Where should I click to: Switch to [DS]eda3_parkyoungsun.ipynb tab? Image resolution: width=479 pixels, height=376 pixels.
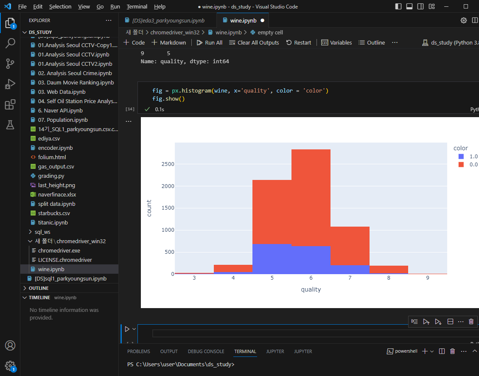click(x=168, y=20)
